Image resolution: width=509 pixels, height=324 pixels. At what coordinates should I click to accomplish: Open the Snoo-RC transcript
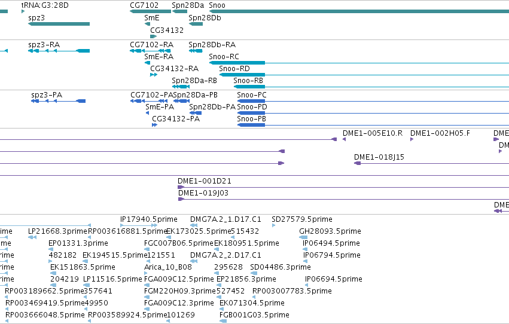(359, 63)
